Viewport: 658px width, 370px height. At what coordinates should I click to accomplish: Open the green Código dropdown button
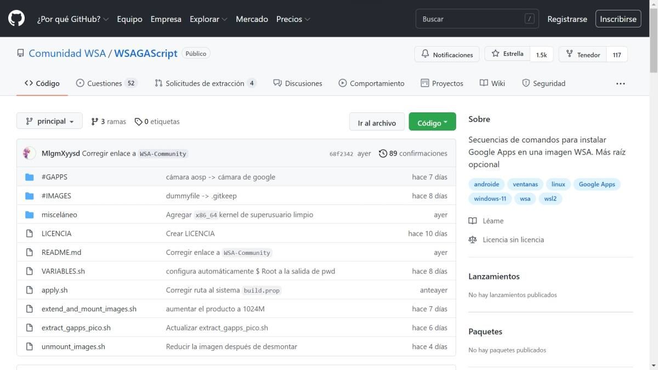[432, 122]
